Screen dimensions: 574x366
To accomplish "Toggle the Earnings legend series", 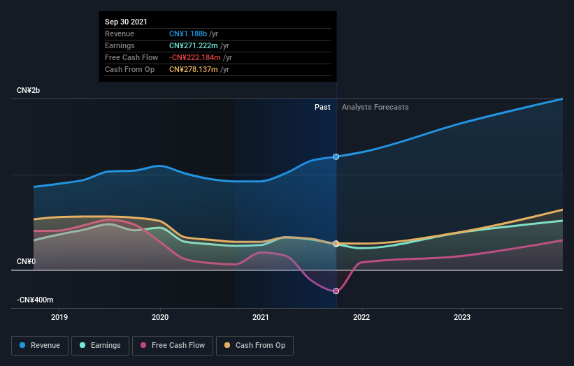I will (x=100, y=346).
